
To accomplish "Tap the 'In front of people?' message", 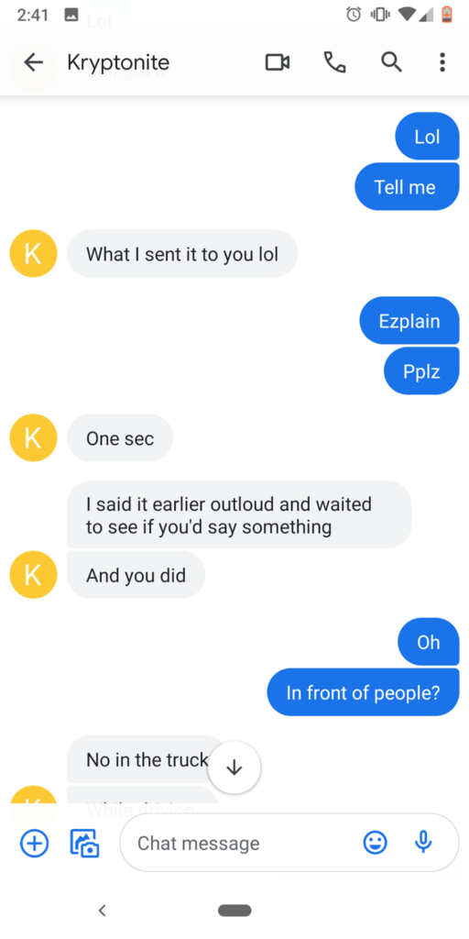I will 363,692.
